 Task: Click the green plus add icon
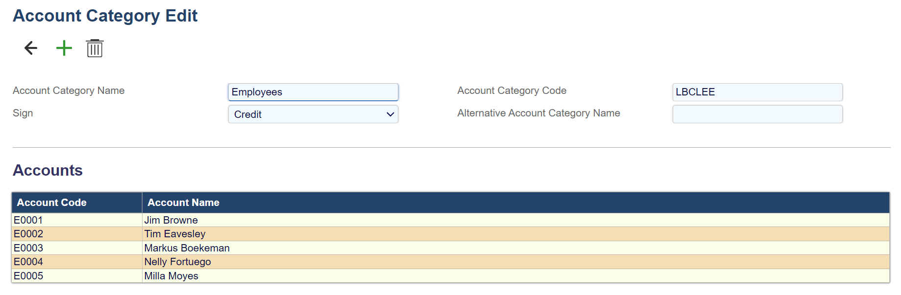click(64, 48)
